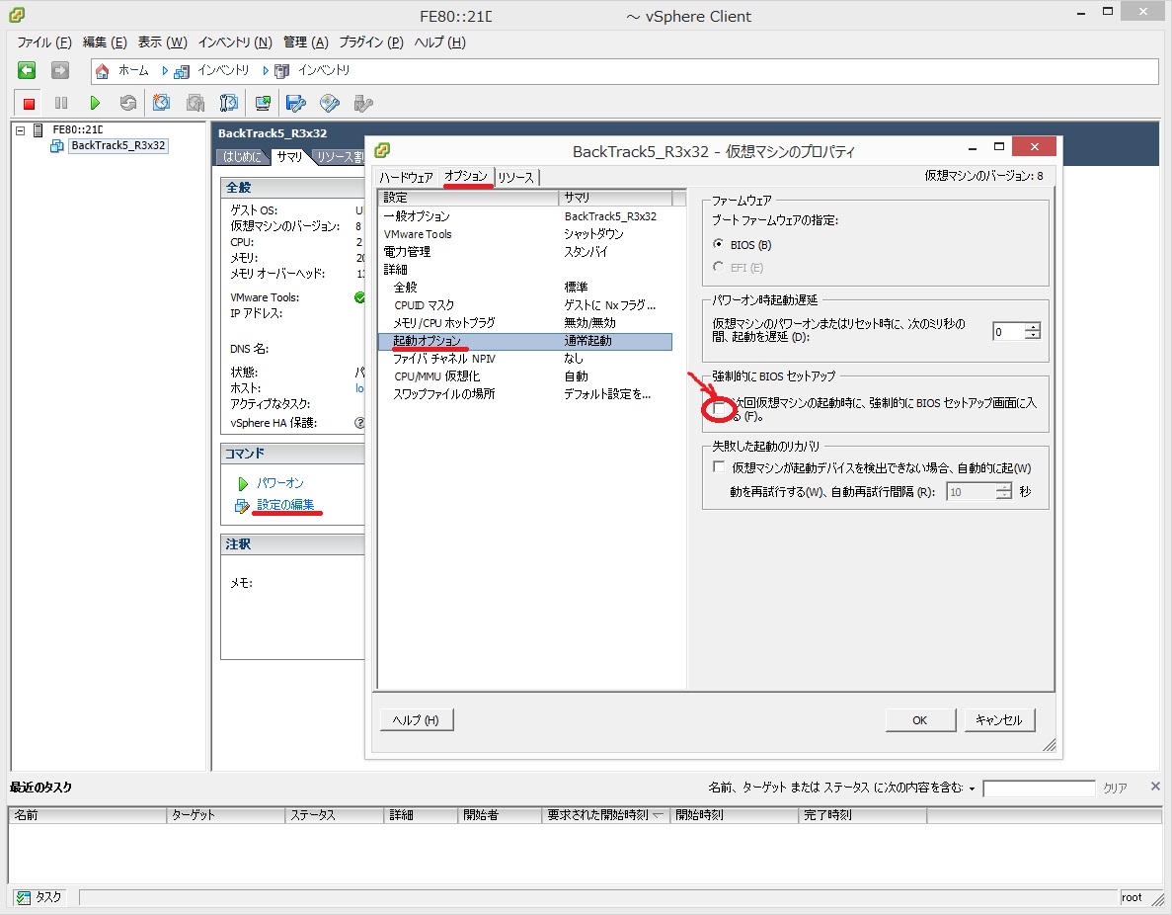Click the OK button in properties dialog
This screenshot has width=1172, height=915.
tap(920, 719)
